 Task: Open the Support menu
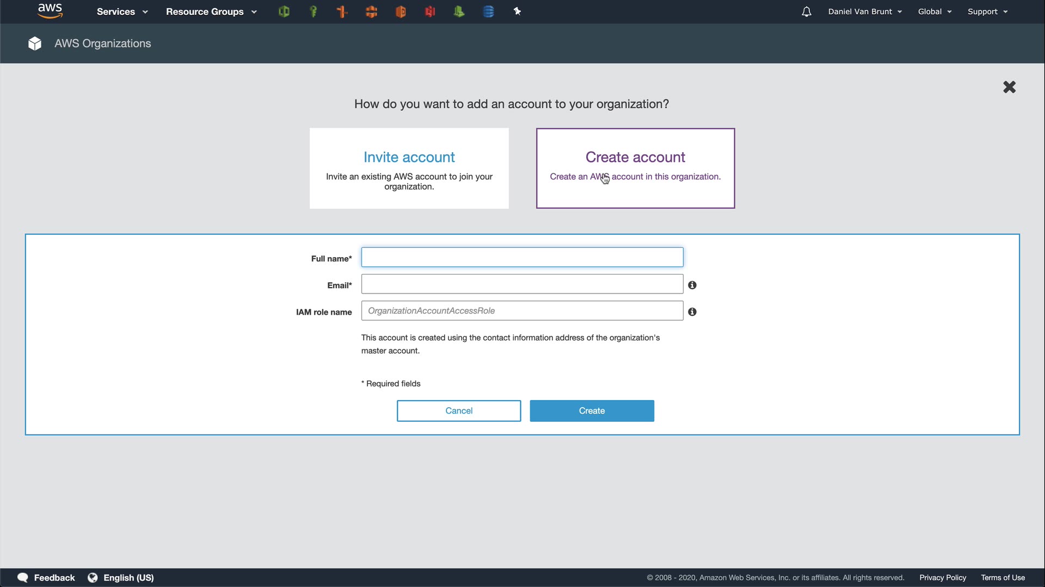[987, 11]
